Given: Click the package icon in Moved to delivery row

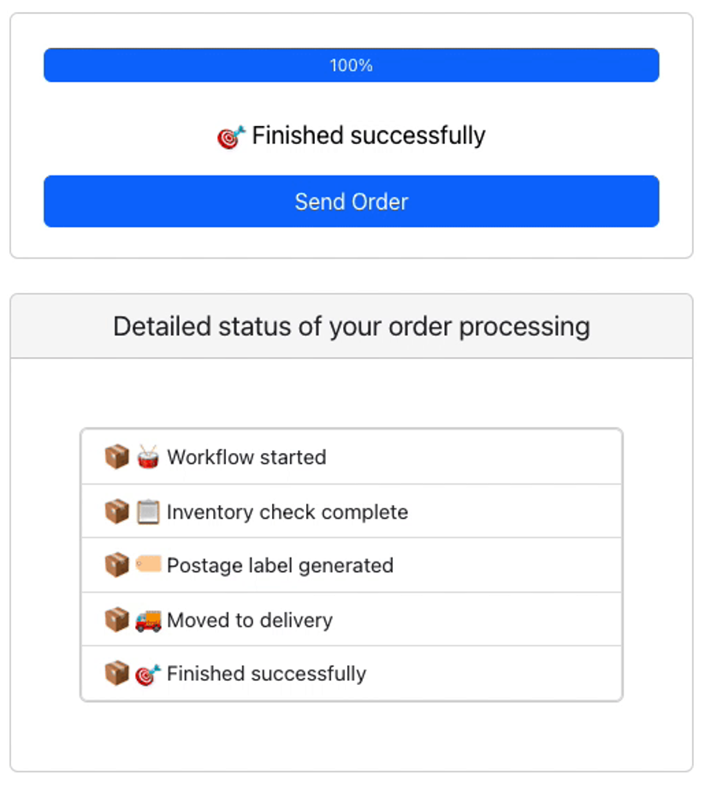Looking at the screenshot, I should [x=116, y=620].
